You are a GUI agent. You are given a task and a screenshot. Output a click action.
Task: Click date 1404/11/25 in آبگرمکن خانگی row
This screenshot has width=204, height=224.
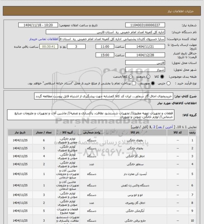(20, 211)
